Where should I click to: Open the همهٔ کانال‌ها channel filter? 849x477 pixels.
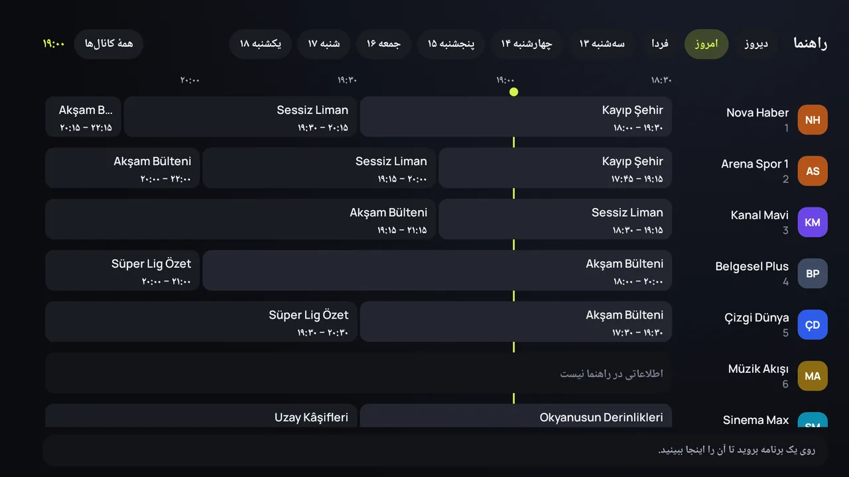click(109, 44)
